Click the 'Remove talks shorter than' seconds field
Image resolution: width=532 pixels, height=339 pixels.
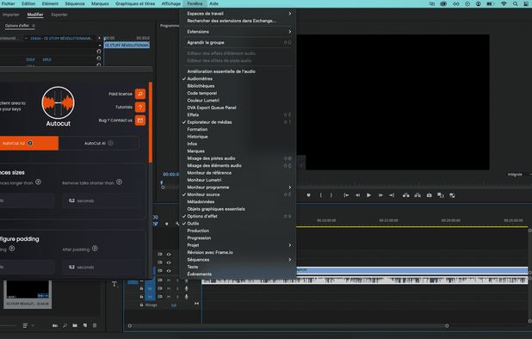click(x=102, y=200)
